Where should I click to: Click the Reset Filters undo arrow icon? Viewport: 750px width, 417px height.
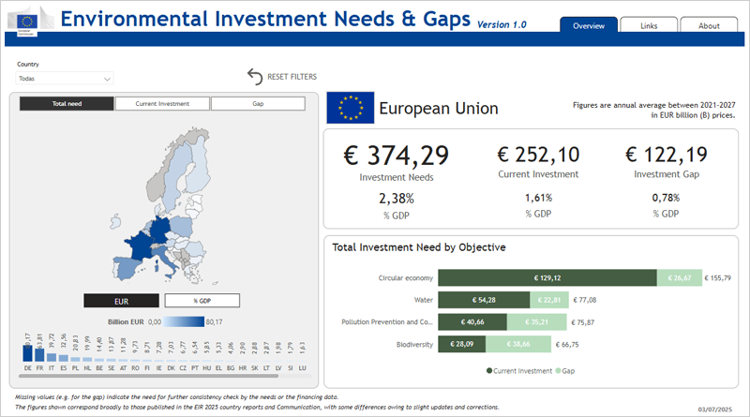coord(255,77)
